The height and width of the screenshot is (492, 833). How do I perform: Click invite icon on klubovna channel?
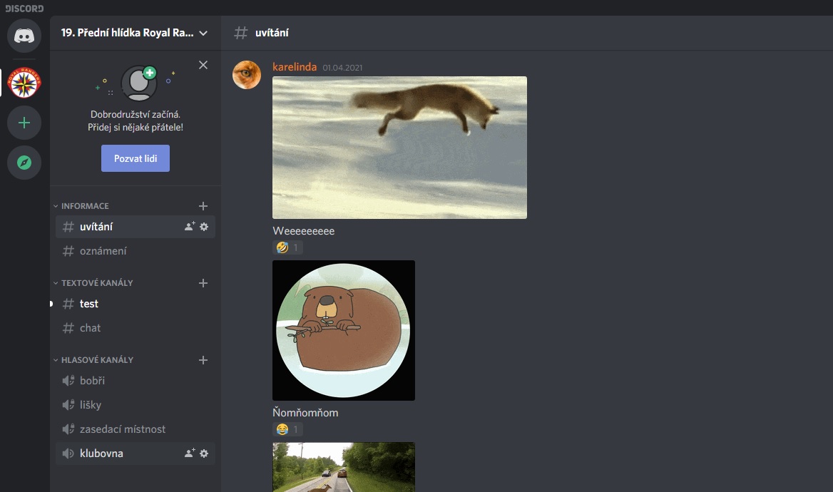[x=190, y=453]
